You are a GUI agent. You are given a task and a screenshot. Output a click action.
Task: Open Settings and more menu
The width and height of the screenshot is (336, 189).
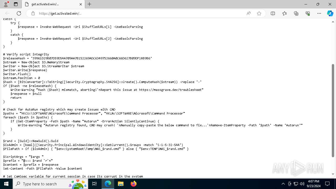pos(319,13)
